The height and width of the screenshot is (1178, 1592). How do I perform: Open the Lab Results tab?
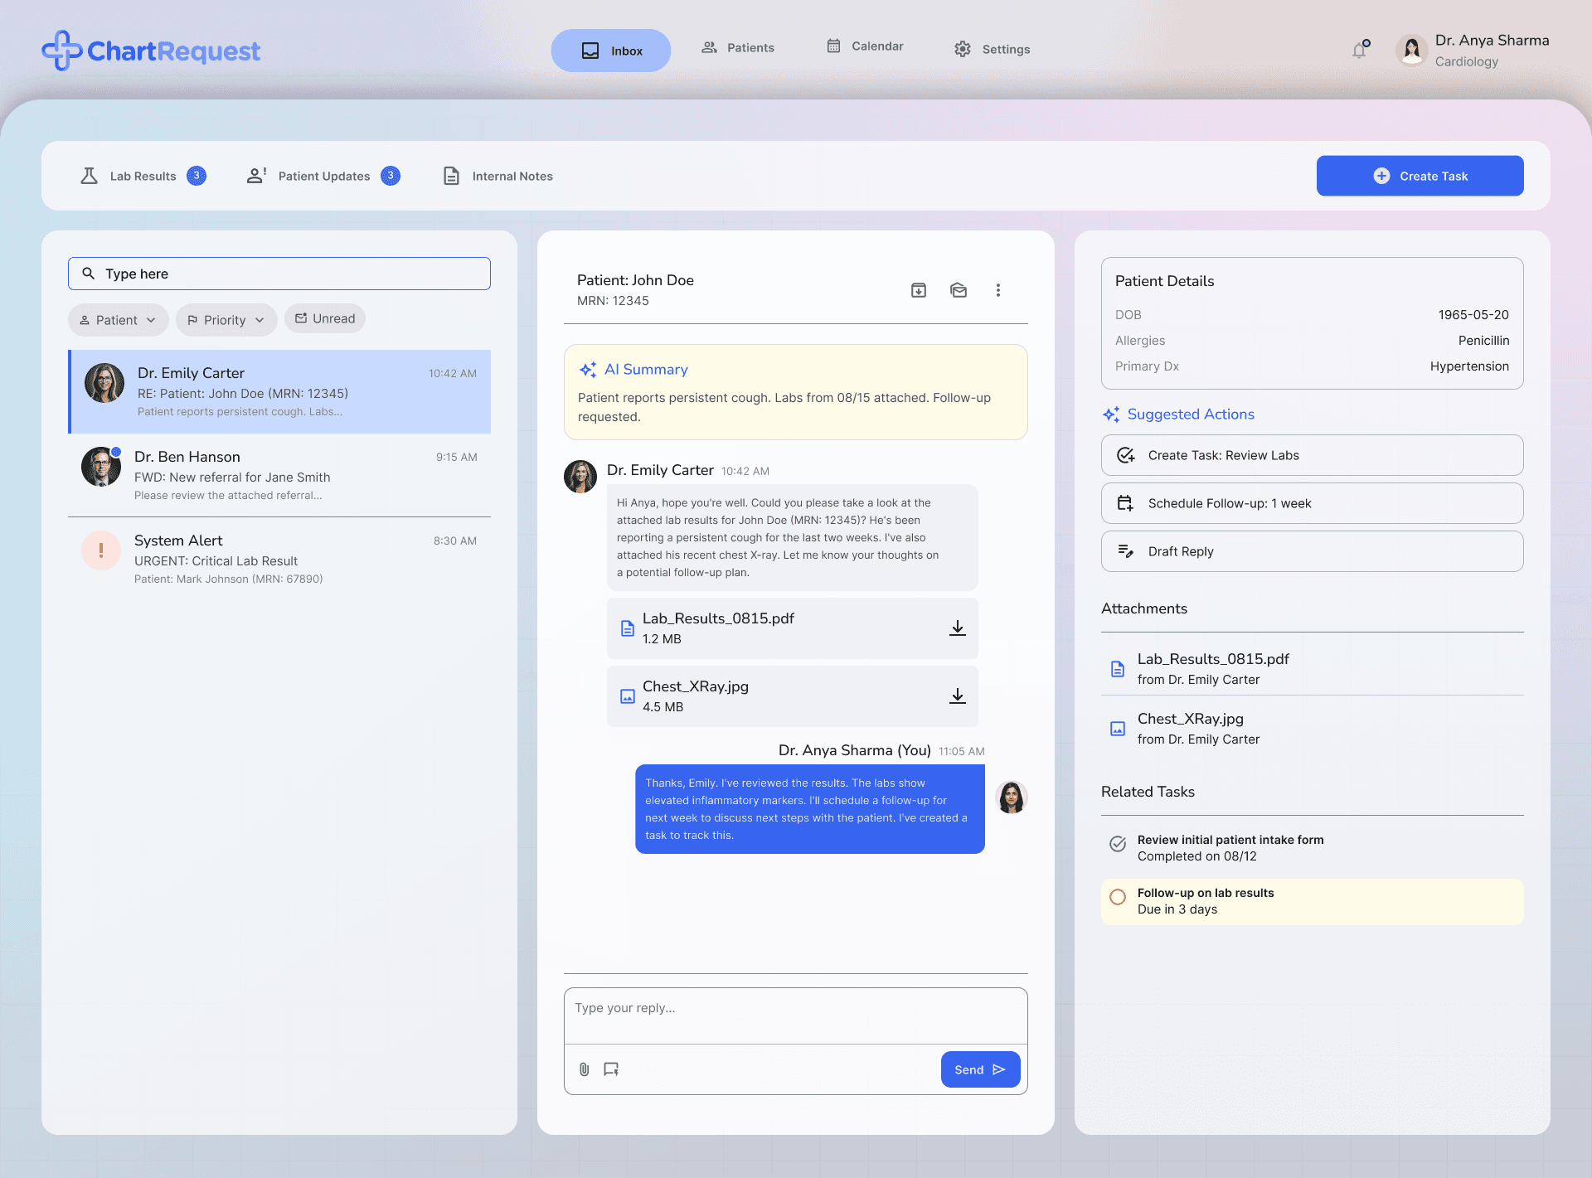143,176
